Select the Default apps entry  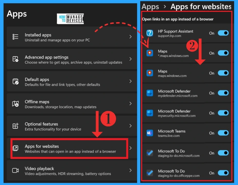tap(72, 81)
